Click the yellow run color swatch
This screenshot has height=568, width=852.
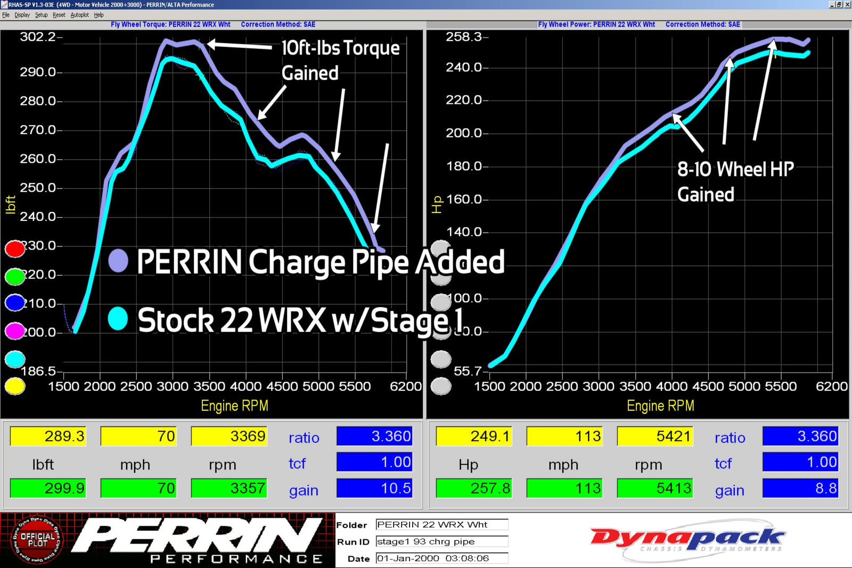[x=15, y=386]
